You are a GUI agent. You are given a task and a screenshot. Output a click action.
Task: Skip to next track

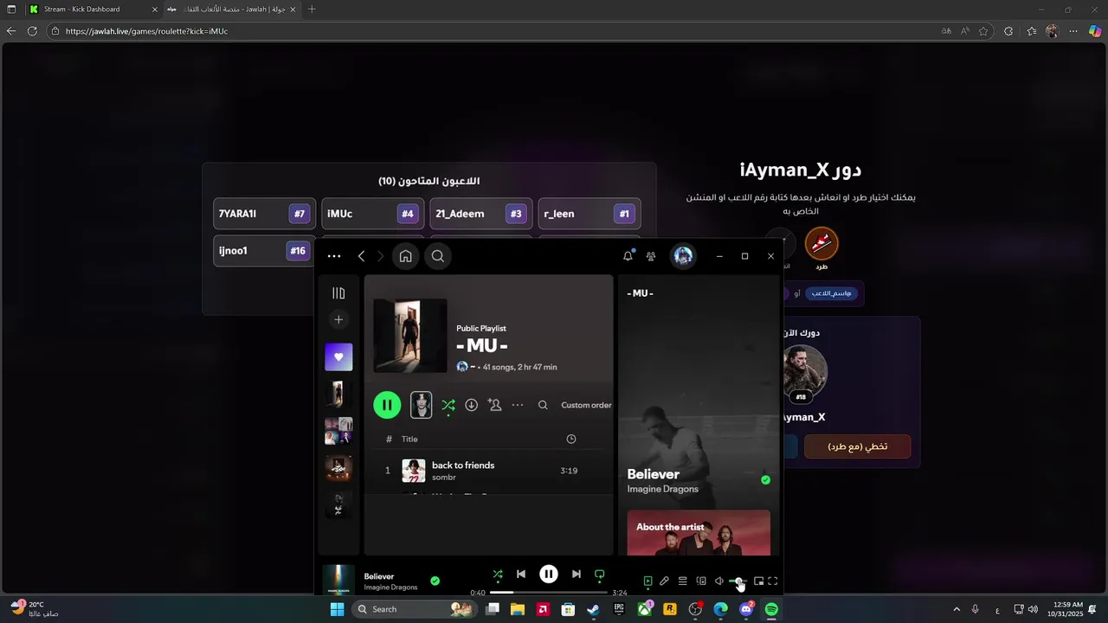point(577,574)
